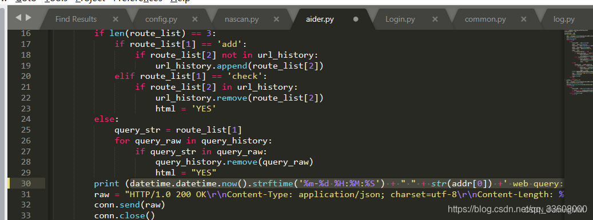Go to next tab with right arrow

pyautogui.click(x=29, y=17)
